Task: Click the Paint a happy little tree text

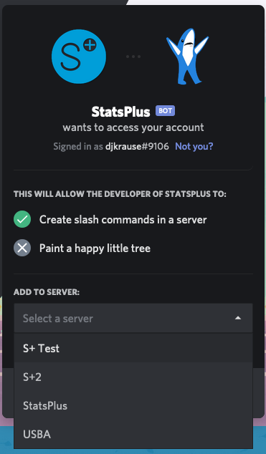Action: (x=95, y=248)
